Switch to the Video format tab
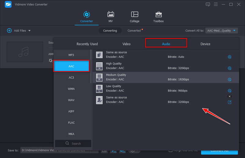Screen dimensions: 245x158 point(126,44)
